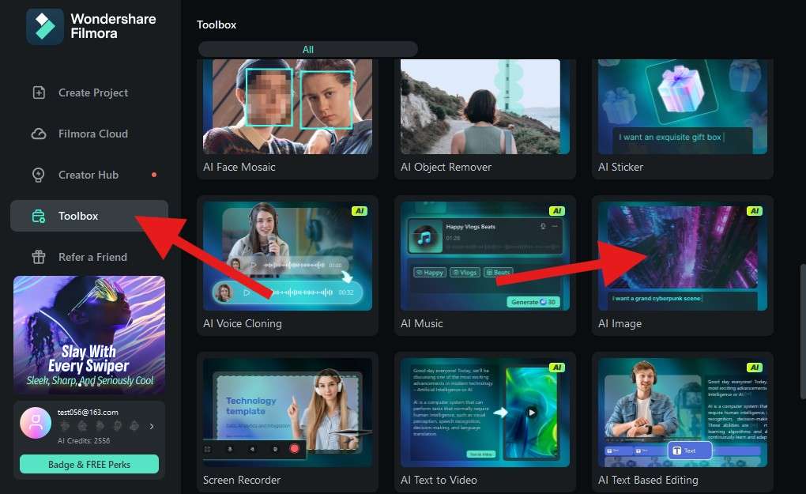This screenshot has height=494, width=806.
Task: Click the AI badge on AI Text to Video card
Action: point(557,367)
